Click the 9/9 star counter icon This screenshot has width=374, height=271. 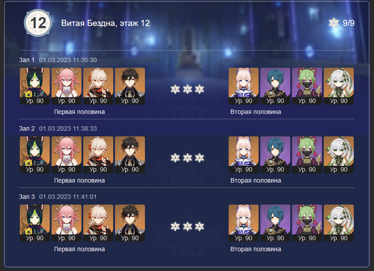pyautogui.click(x=333, y=23)
